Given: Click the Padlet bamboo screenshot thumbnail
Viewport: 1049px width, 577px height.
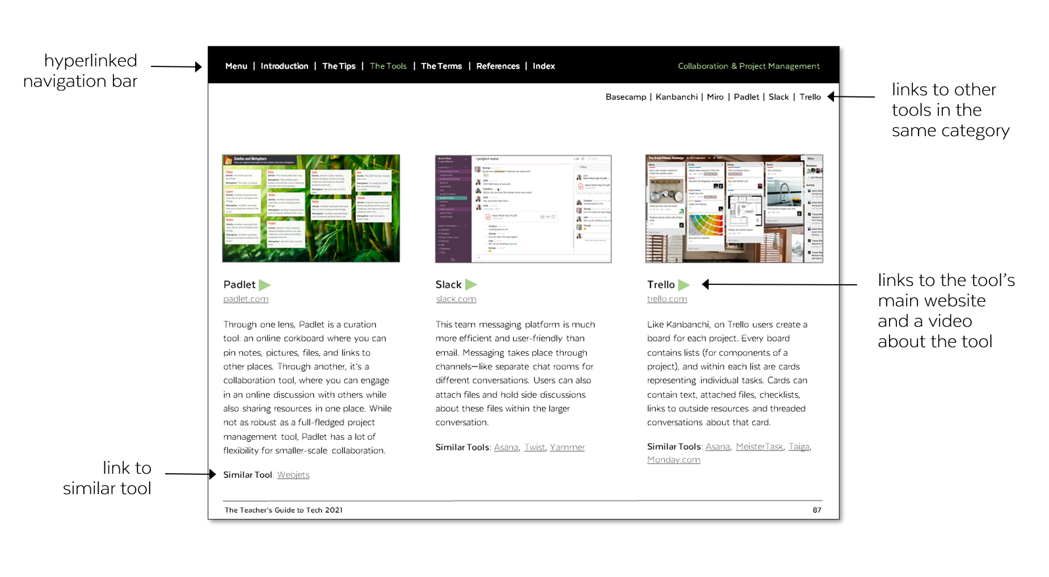Looking at the screenshot, I should [311, 208].
